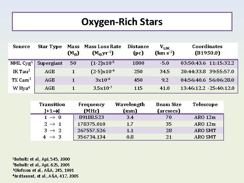This screenshot has width=244, height=183.
Task: Click the 'Frequency (MHz)' header
Action: [91, 107]
